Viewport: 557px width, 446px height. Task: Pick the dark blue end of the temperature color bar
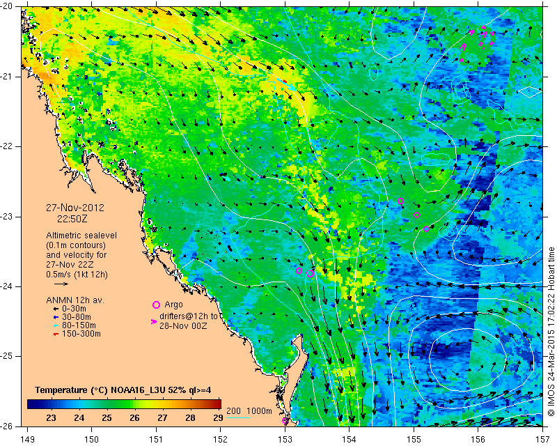point(32,403)
